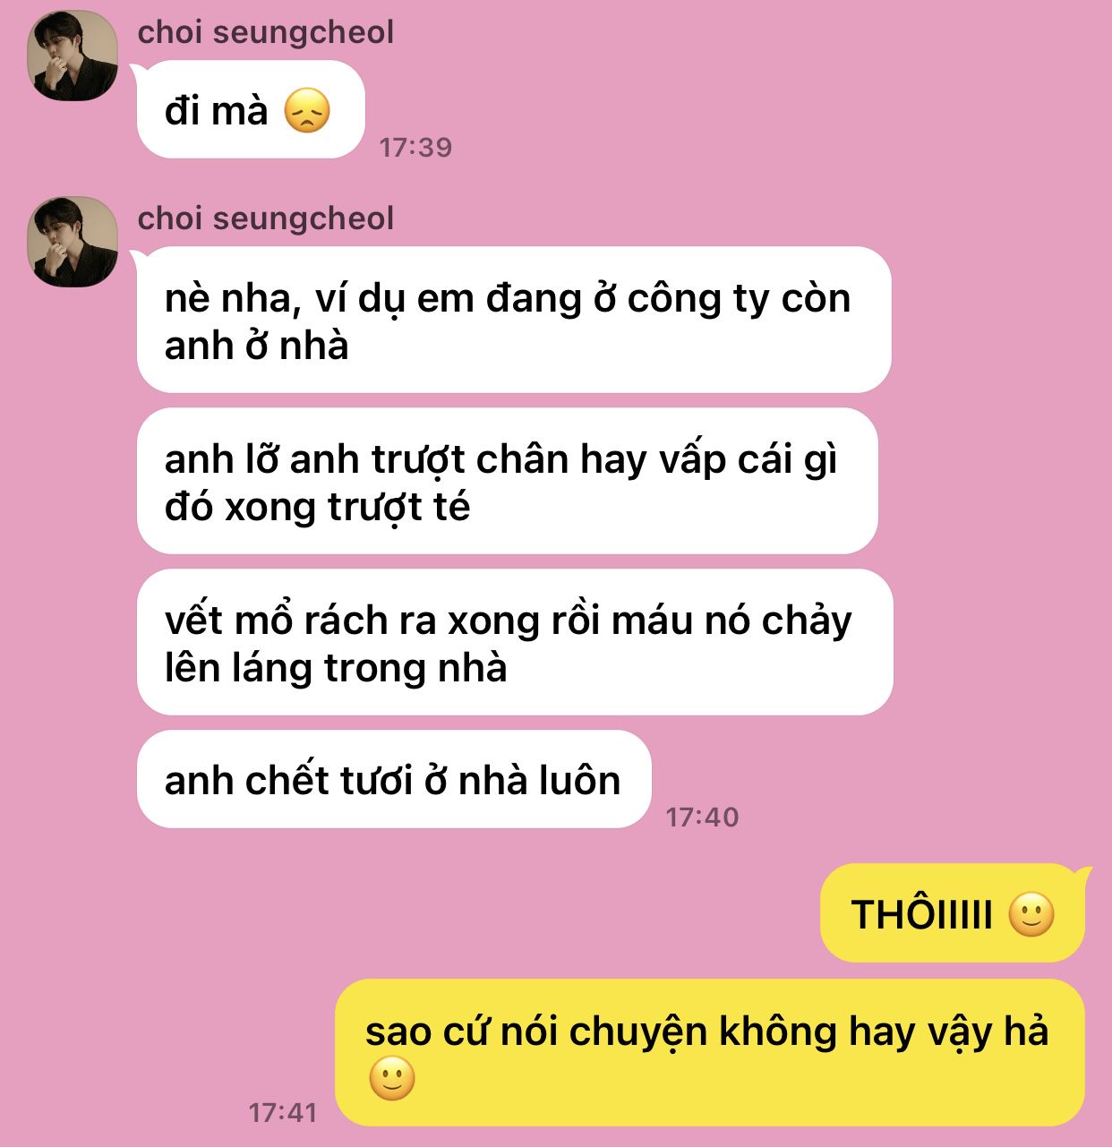1112x1147 pixels.
Task: Select the yellow 'THÔIIIII' bubble
Action: click(x=953, y=913)
